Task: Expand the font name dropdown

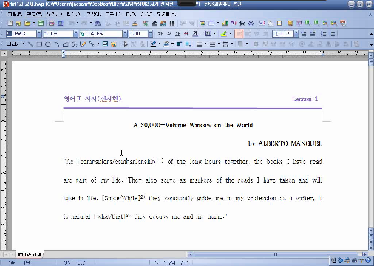Action: (125, 34)
